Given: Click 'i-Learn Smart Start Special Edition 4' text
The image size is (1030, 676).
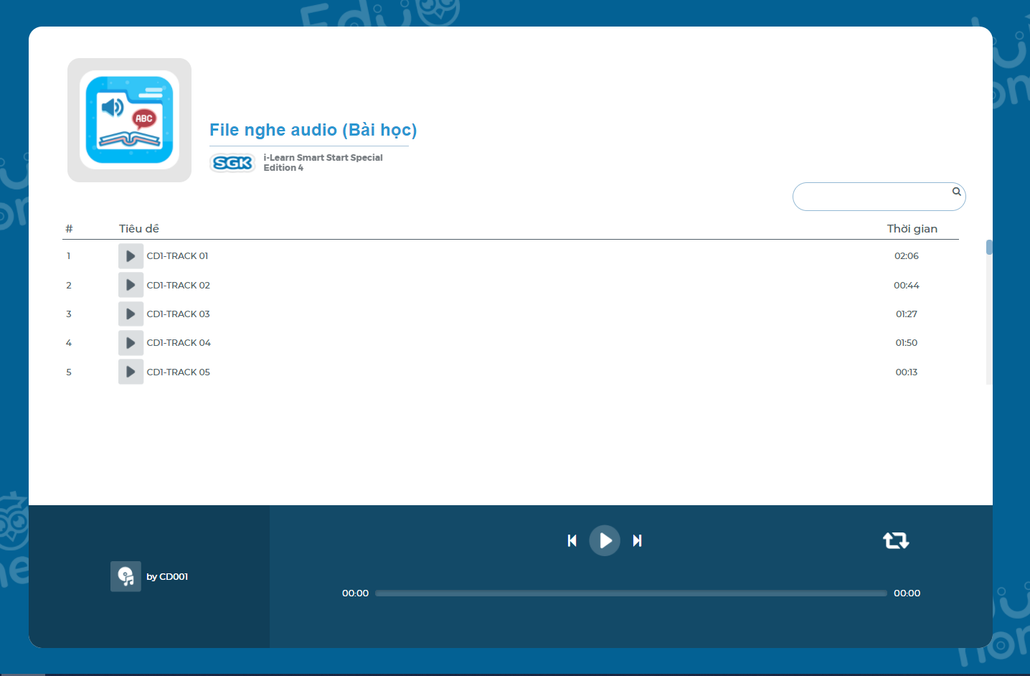Looking at the screenshot, I should point(323,162).
